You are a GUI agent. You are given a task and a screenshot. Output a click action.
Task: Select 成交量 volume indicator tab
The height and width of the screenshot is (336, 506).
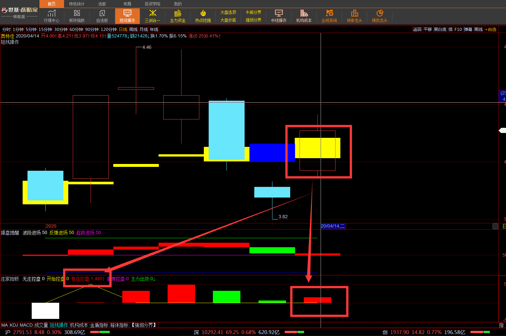tap(41, 325)
